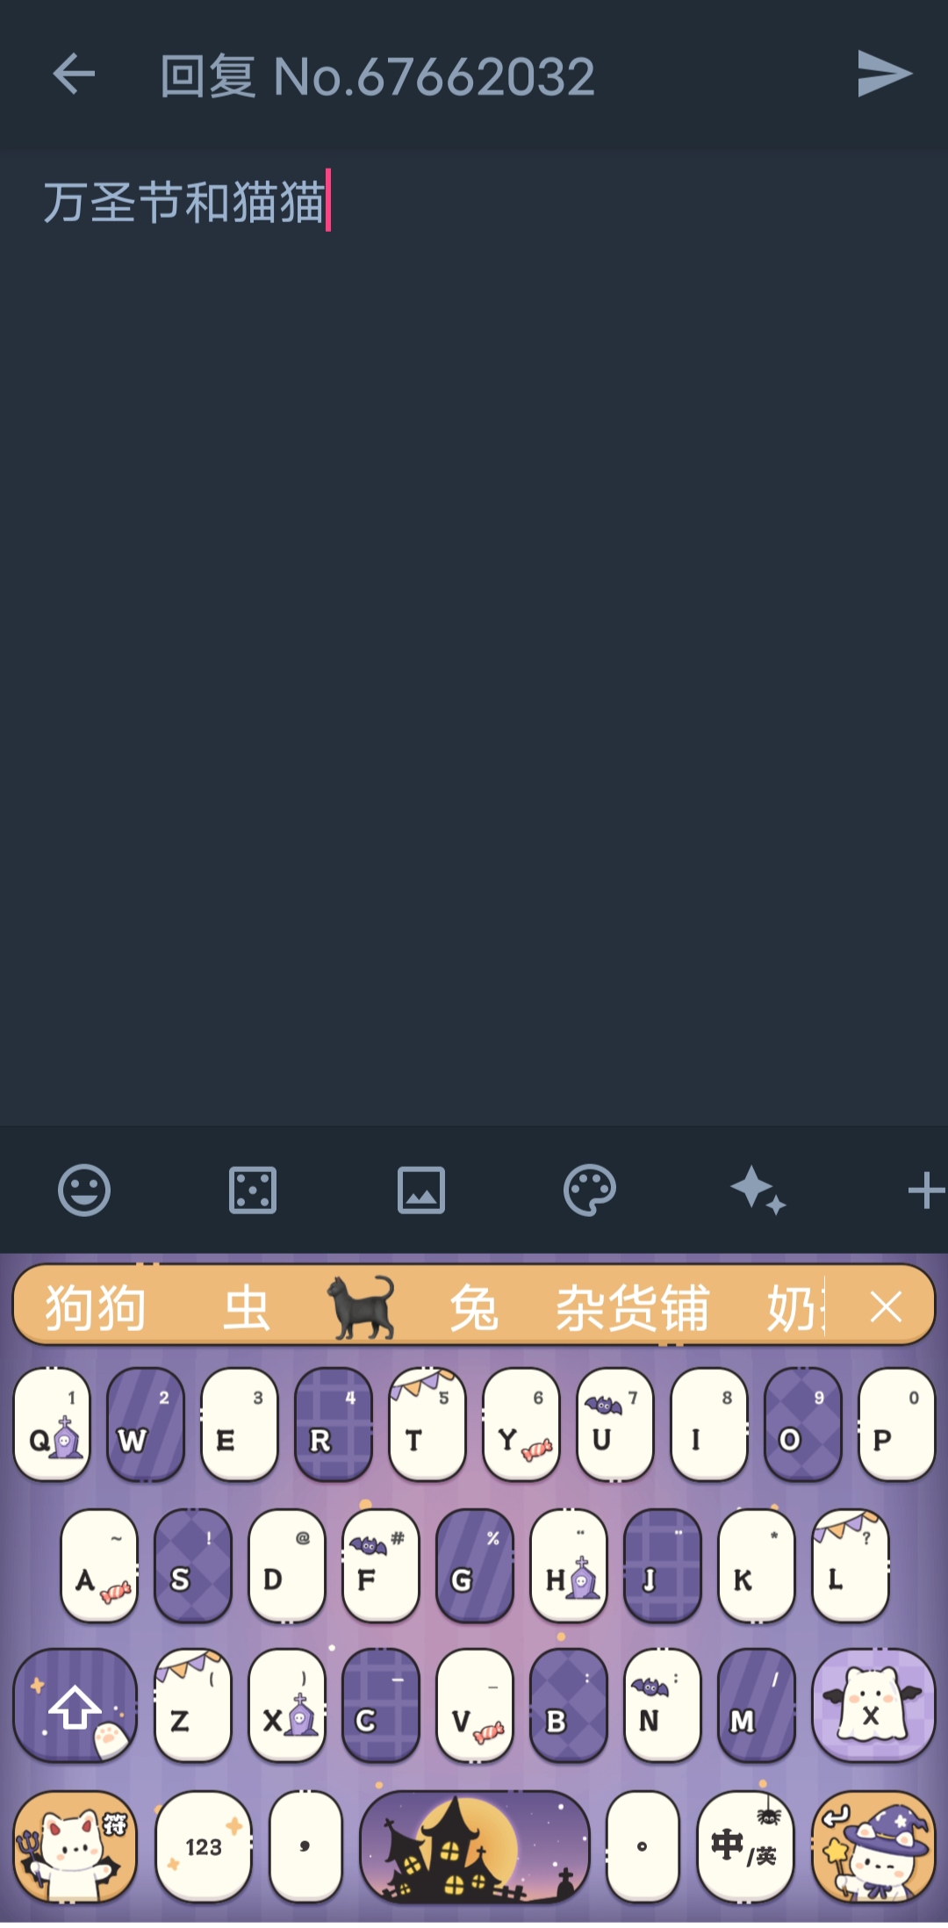The image size is (948, 1928).
Task: Open the emoji smiley picker
Action: click(x=84, y=1191)
